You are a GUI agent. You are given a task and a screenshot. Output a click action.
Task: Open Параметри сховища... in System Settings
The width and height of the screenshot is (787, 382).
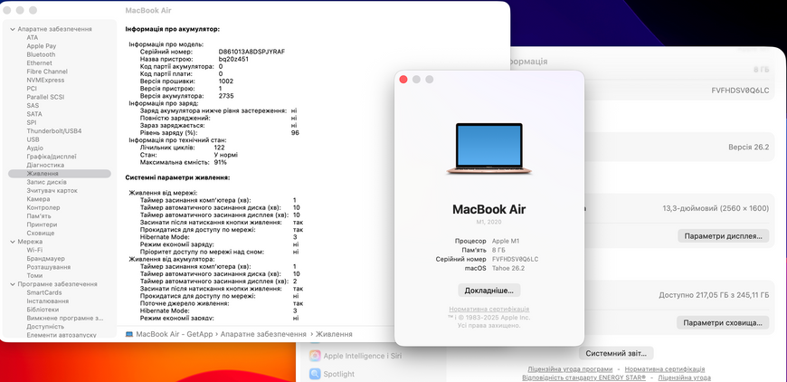[x=723, y=323]
